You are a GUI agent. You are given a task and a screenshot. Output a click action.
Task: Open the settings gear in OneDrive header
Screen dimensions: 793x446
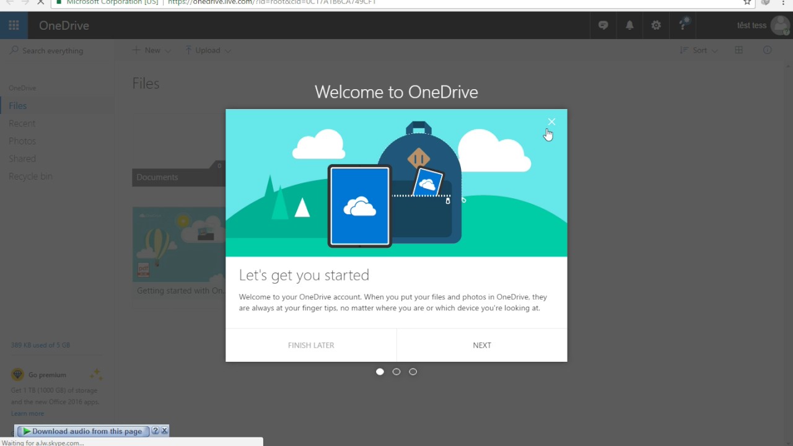click(656, 25)
